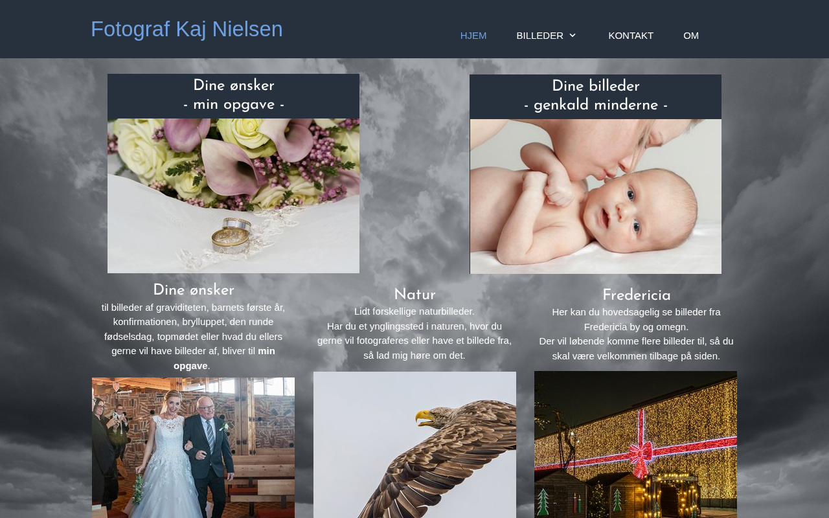Expand the BILLEDER submenu chevron

click(x=572, y=36)
